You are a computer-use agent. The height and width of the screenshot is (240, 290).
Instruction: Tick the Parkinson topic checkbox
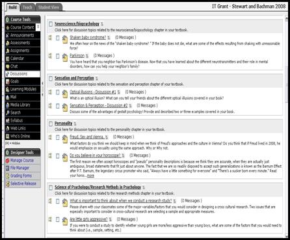57,56
